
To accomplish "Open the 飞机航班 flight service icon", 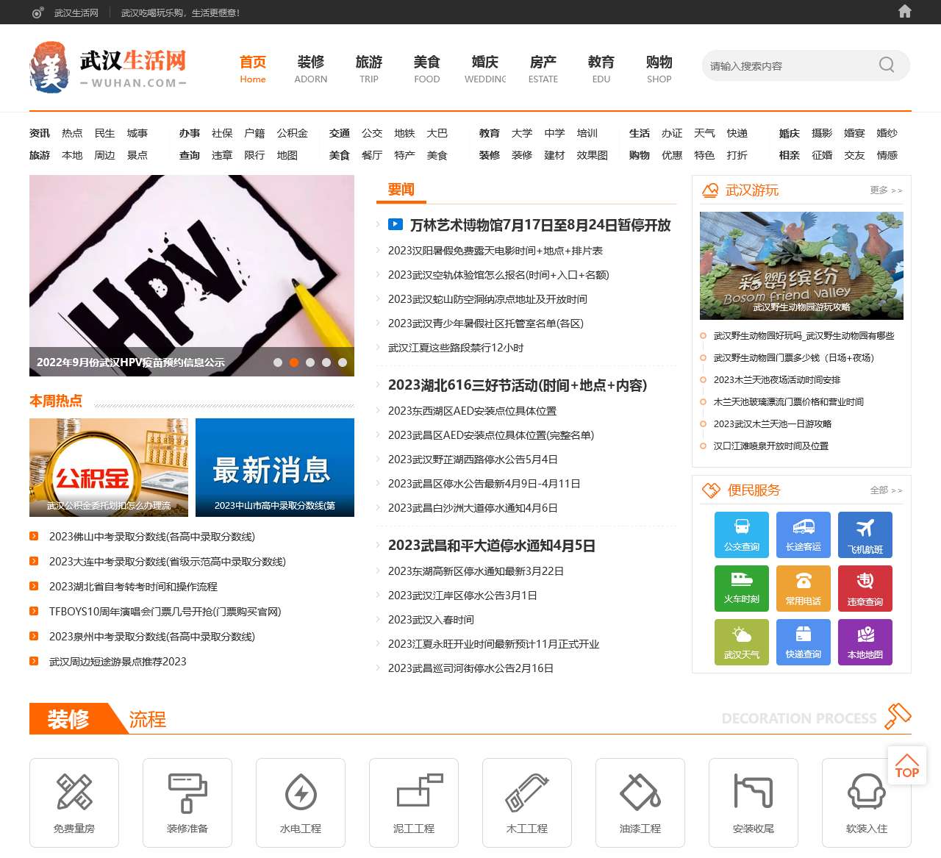I will [865, 535].
